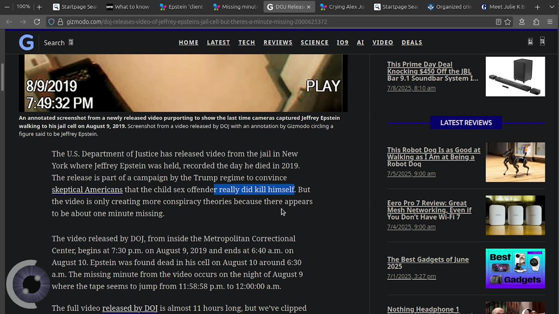Click the site padlock icon

[x=60, y=22]
